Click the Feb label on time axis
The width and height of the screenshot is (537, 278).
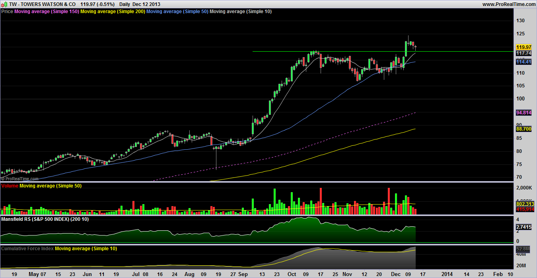(x=498, y=274)
